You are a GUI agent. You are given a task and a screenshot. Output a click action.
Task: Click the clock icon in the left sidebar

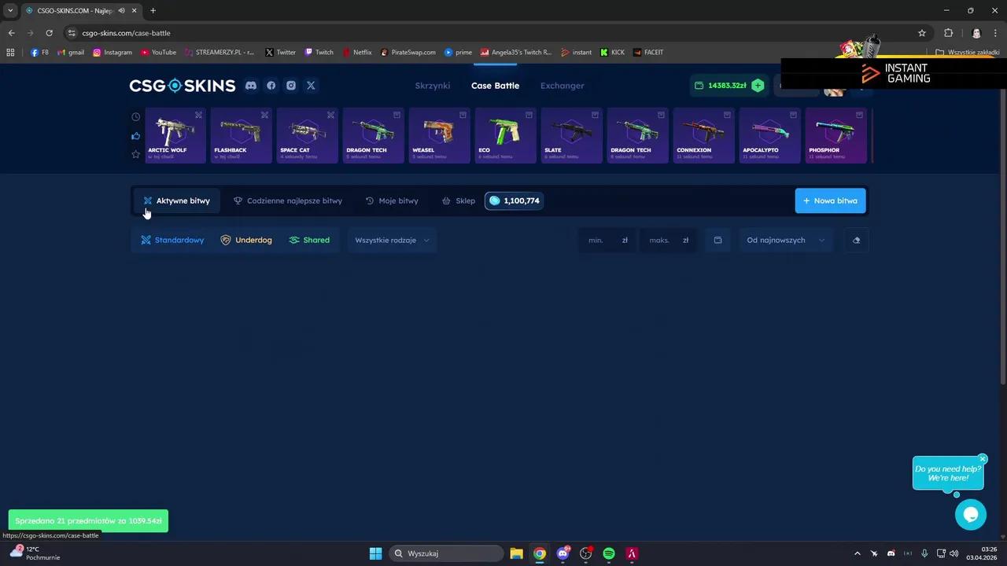[x=135, y=116]
